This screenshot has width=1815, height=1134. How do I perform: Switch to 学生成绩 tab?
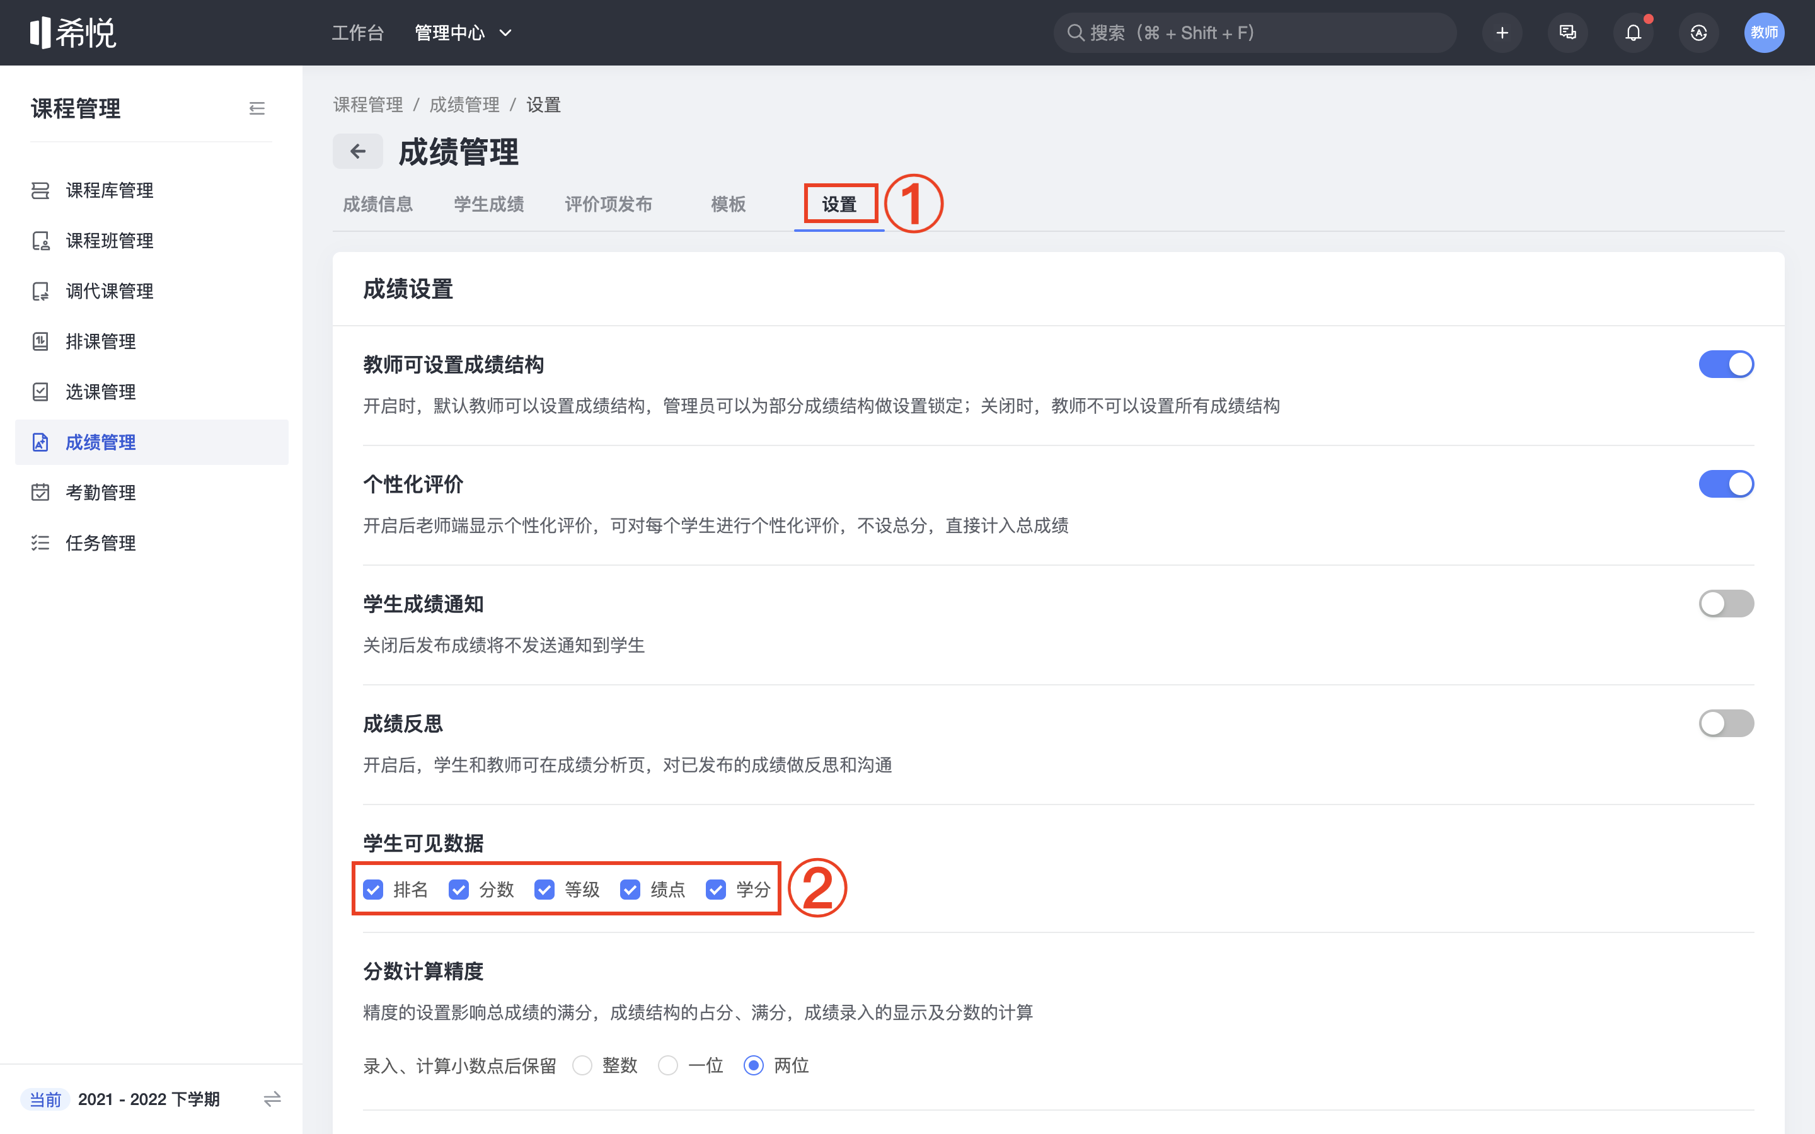489,204
